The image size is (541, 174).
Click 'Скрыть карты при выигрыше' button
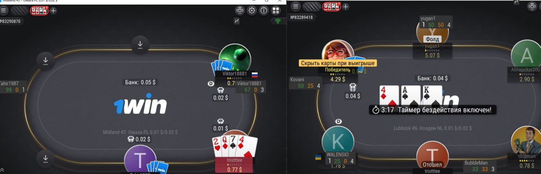pos(338,63)
